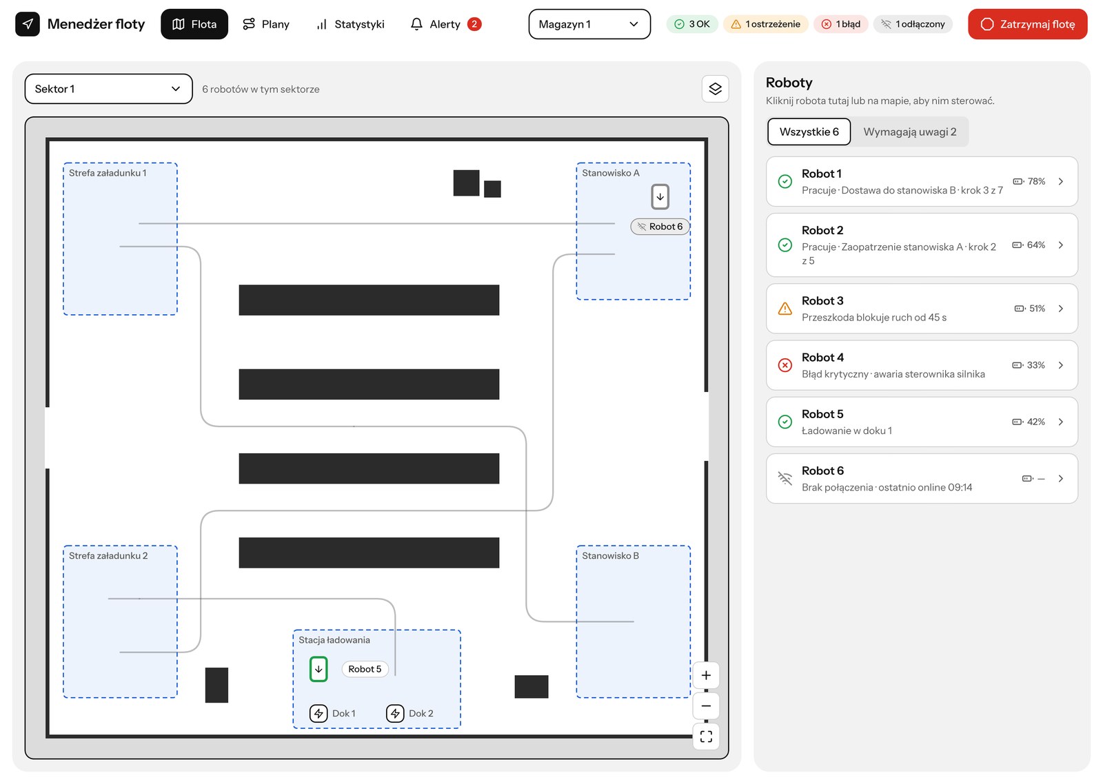The width and height of the screenshot is (1103, 784).
Task: Expand Robot 2 details chevron
Action: [x=1060, y=245]
